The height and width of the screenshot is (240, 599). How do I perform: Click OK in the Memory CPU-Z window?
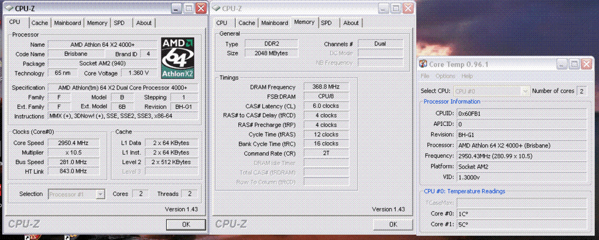point(393,224)
